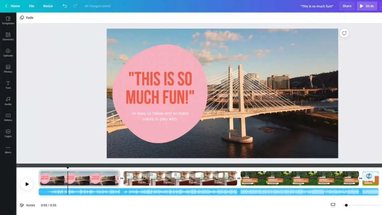Image resolution: width=382 pixels, height=215 pixels.
Task: Open the Uploads panel
Action: 8,53
